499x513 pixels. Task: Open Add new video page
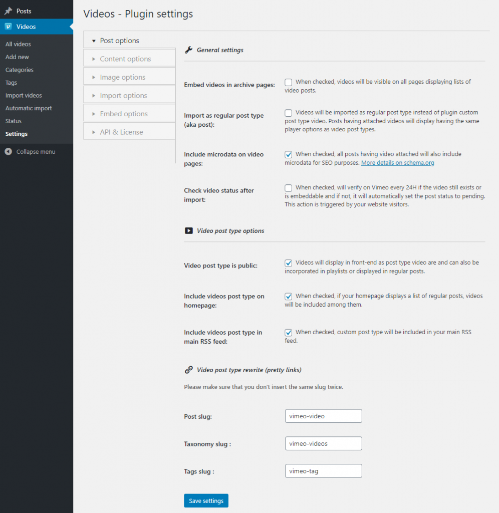(x=17, y=57)
